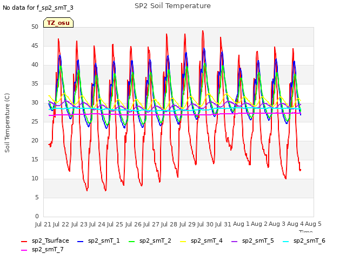
Task: Click the 25 y-axis tick label
Action: (x=35, y=121)
